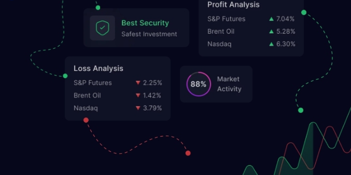Click the green up arrow beside 7.04%
The width and height of the screenshot is (351, 175).
271,19
